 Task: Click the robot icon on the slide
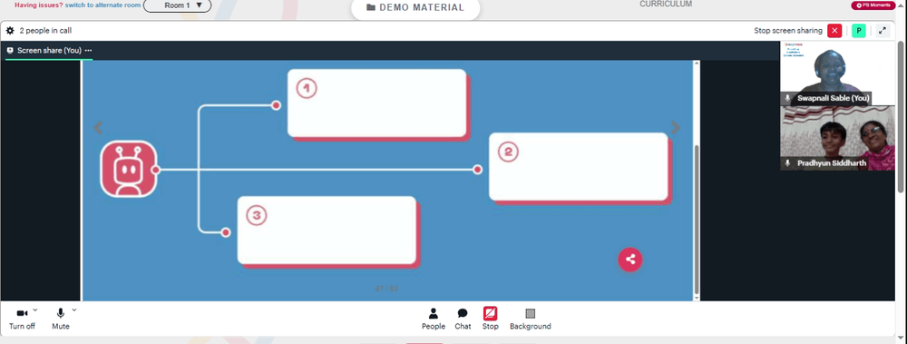[x=129, y=169]
